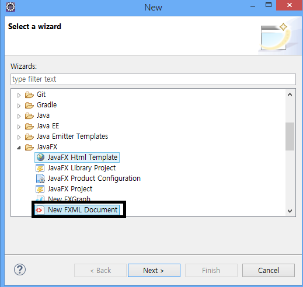Click the JavaFX Html Template globe icon
Image resolution: width=303 pixels, height=287 pixels.
(40, 157)
